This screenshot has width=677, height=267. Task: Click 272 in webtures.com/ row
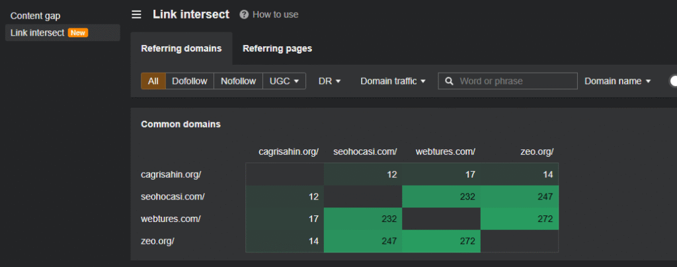click(520, 219)
